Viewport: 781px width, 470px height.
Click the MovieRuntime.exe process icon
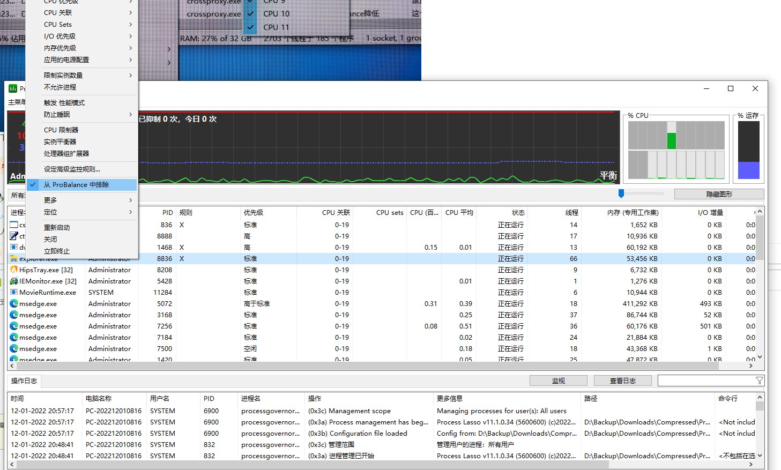tap(14, 292)
